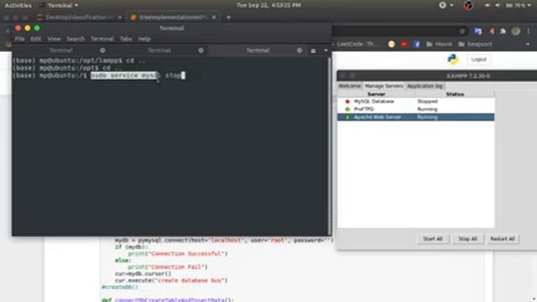Click the date and time in top bar
The height and width of the screenshot is (302, 537).
point(268,5)
